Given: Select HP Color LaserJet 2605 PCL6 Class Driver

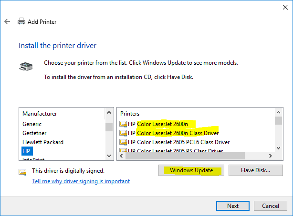Looking at the screenshot, I should (x=178, y=142).
